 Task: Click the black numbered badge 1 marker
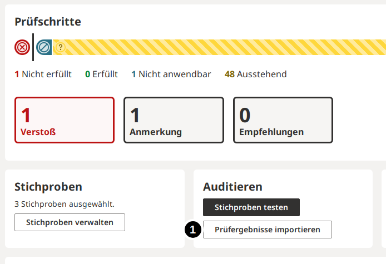coord(192,230)
